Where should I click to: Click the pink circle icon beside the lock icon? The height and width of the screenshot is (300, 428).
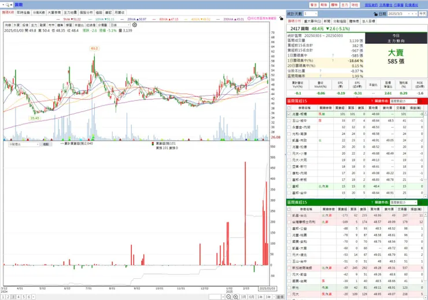click(249, 18)
